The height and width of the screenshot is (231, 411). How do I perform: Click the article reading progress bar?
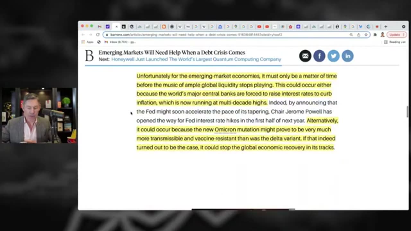[x=183, y=65]
